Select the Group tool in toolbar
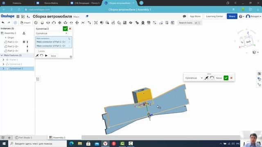This screenshot has width=262, height=147. tap(96, 23)
